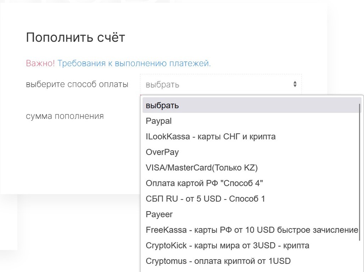Select the default 'выбрать' option

click(162, 106)
